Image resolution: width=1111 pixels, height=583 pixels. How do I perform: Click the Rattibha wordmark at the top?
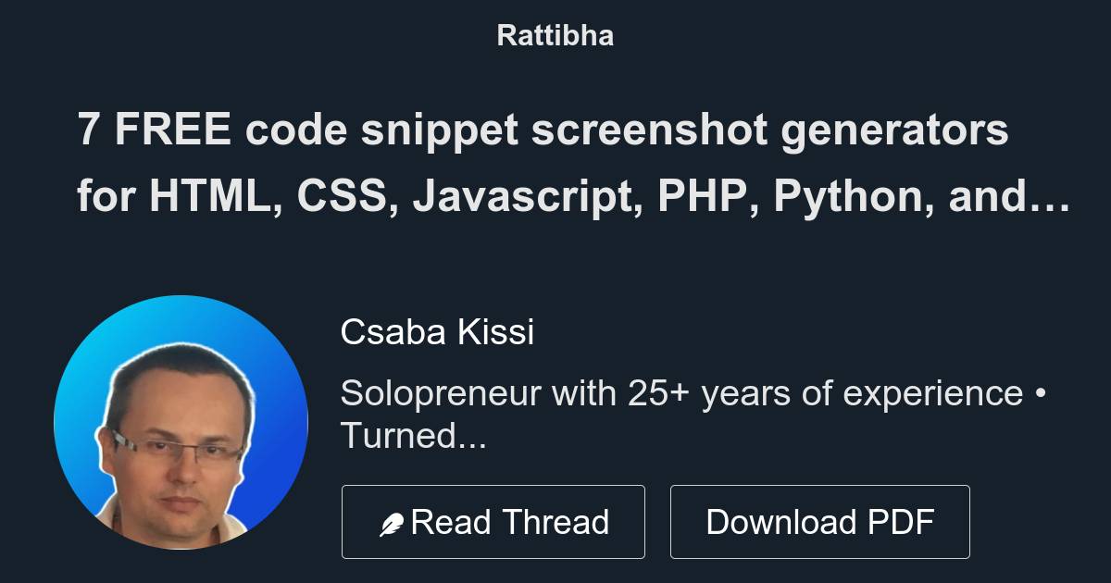555,35
